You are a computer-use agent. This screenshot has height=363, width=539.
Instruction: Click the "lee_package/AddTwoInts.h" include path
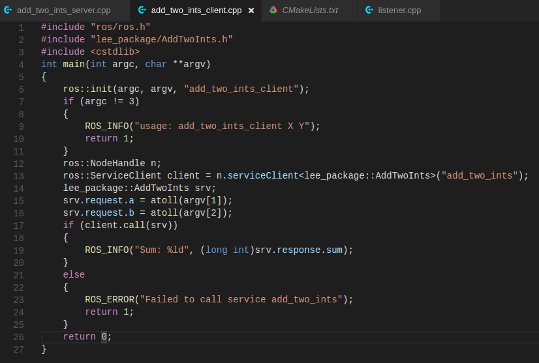coord(161,40)
